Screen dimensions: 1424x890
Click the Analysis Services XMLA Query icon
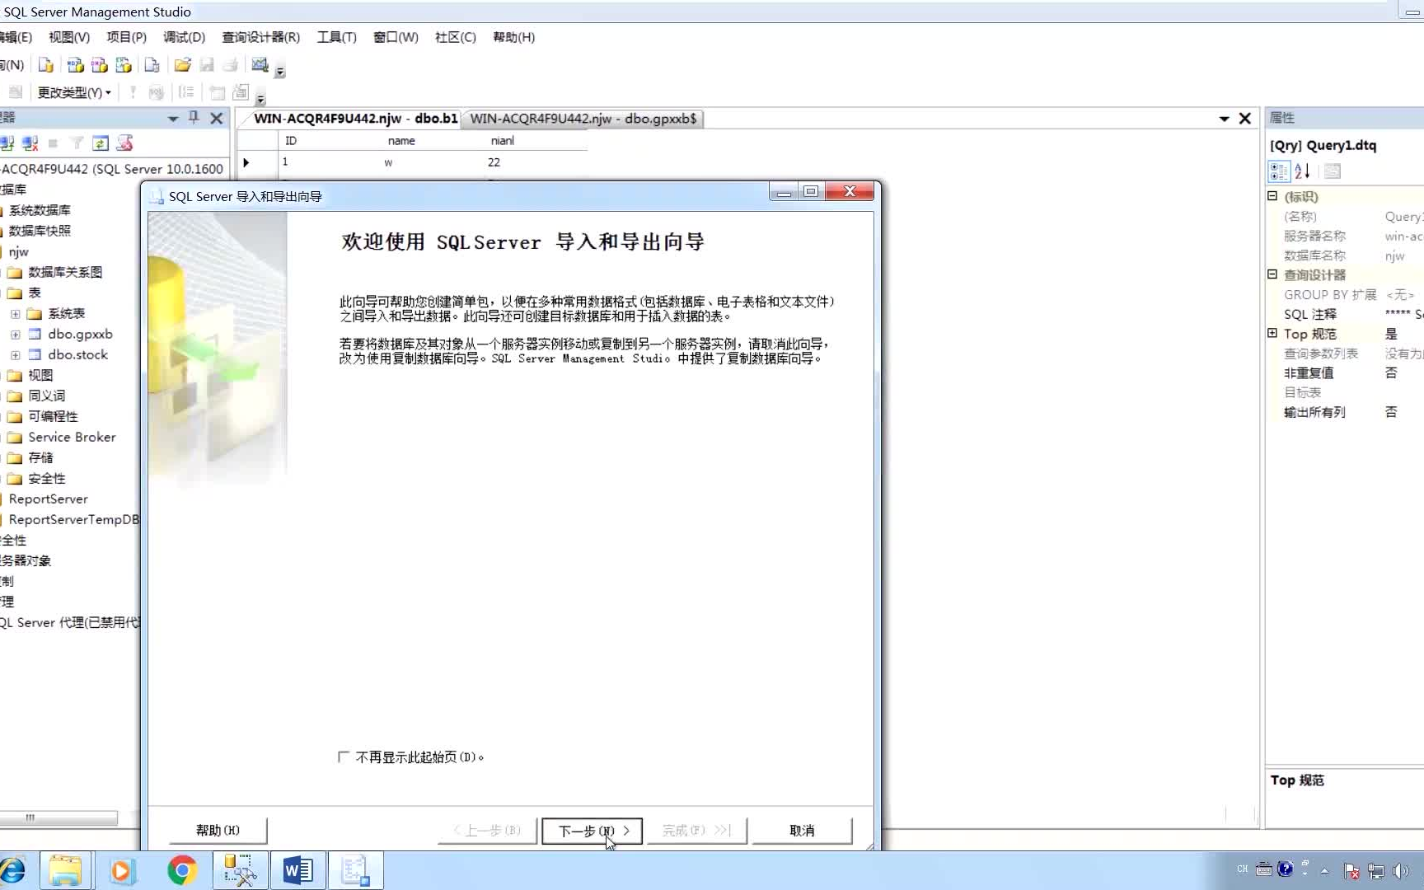tap(124, 65)
